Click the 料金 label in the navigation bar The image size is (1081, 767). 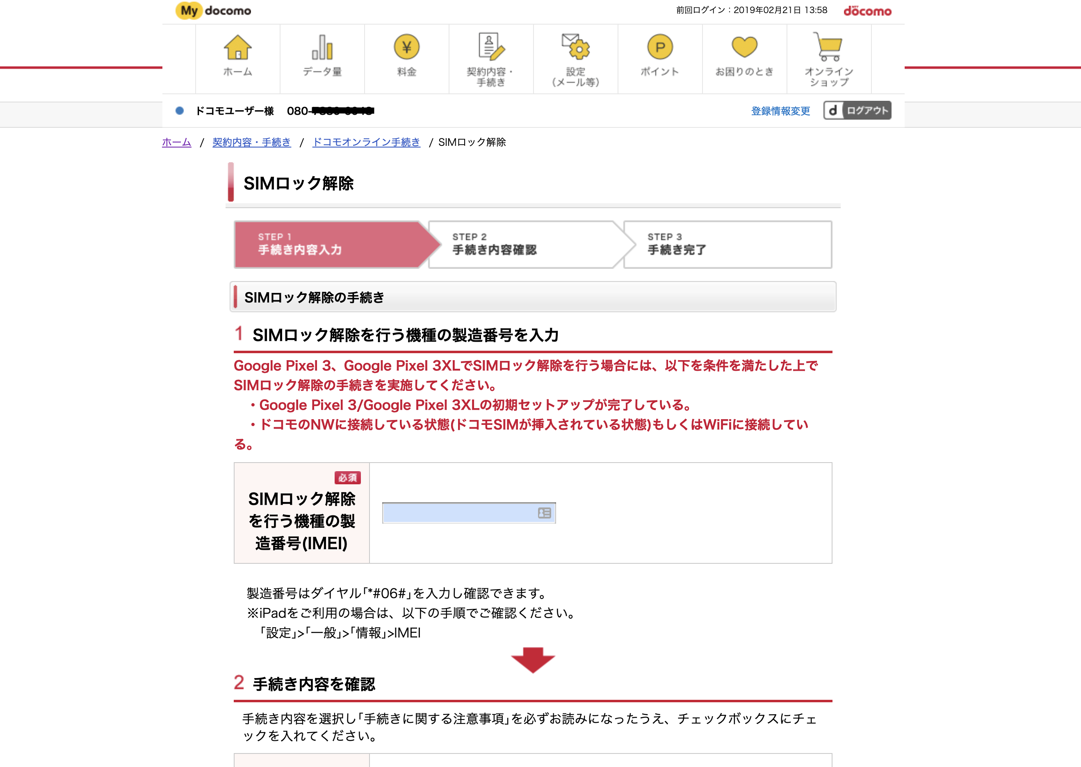click(x=406, y=72)
